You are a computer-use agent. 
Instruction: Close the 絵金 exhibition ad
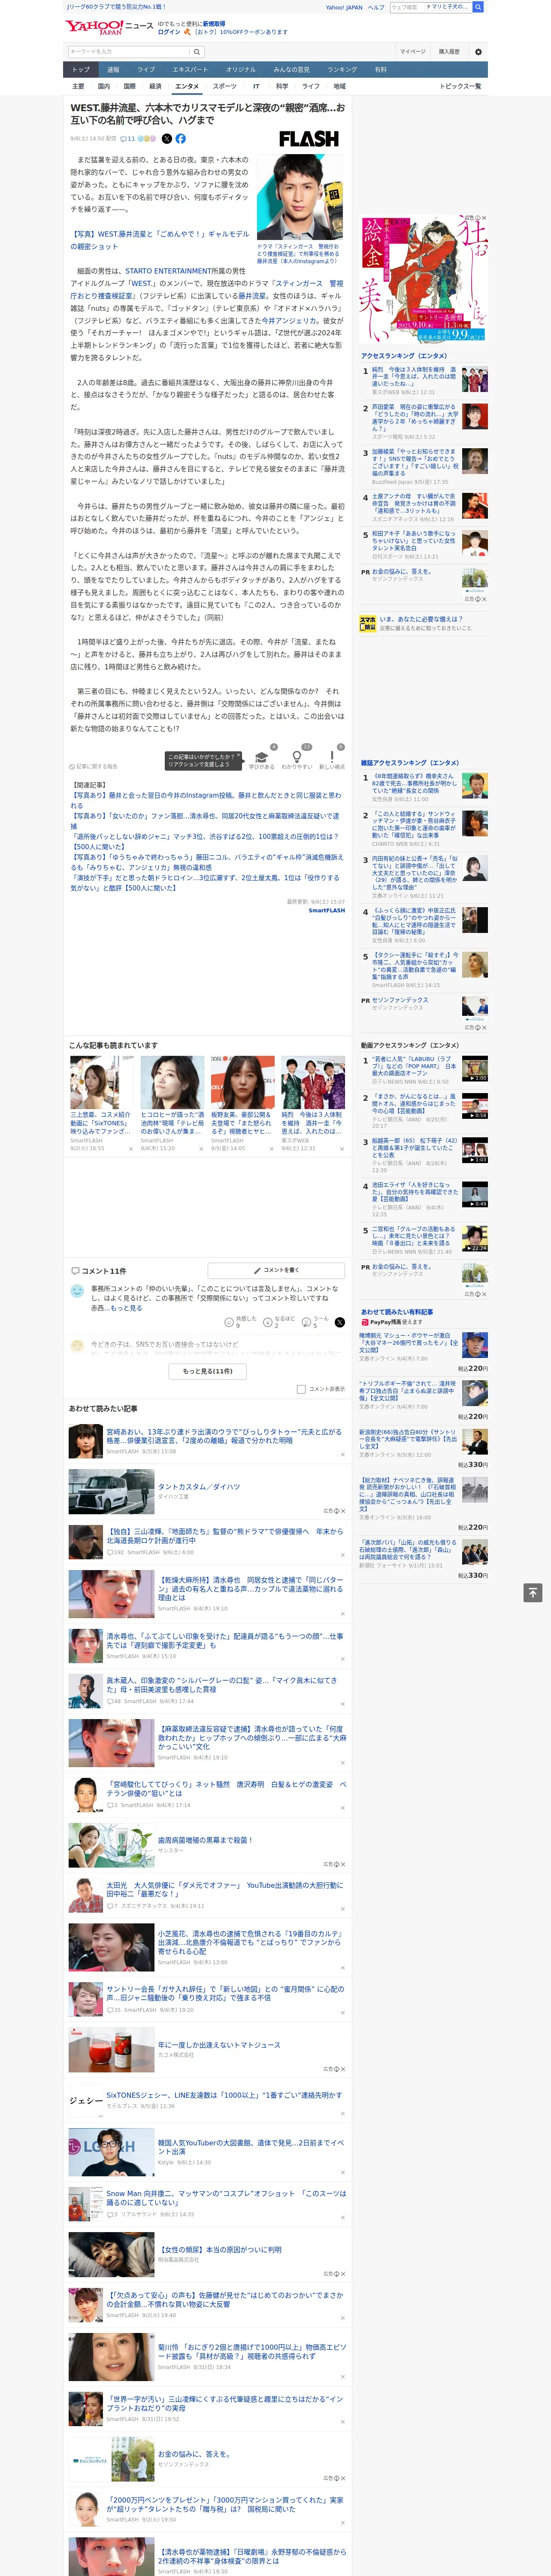[x=484, y=218]
